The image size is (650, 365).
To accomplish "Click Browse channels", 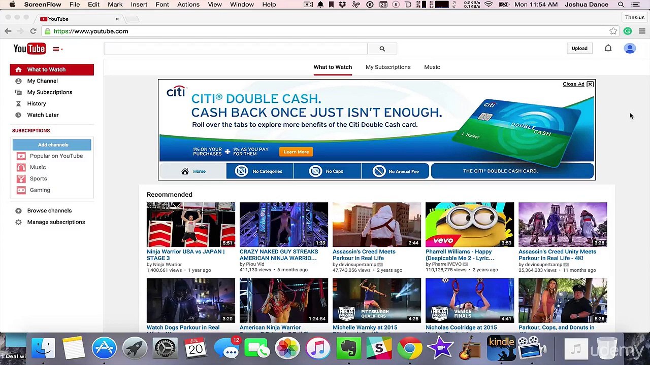I will [x=49, y=210].
